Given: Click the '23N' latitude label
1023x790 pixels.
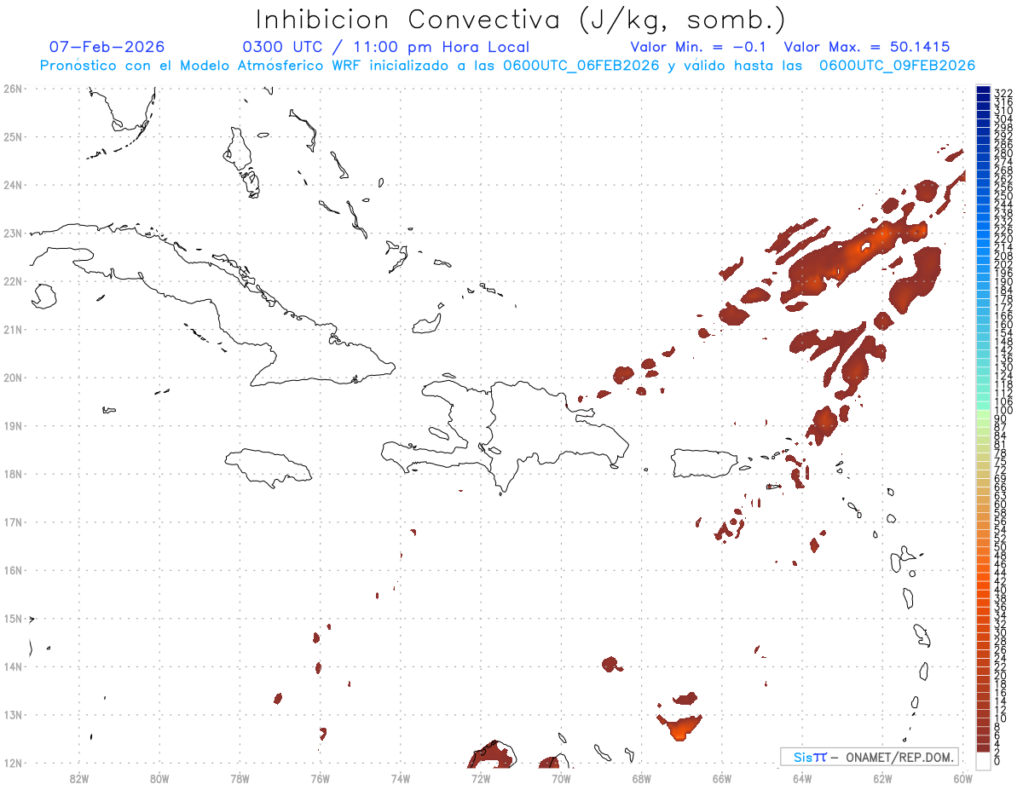Looking at the screenshot, I should coord(13,233).
